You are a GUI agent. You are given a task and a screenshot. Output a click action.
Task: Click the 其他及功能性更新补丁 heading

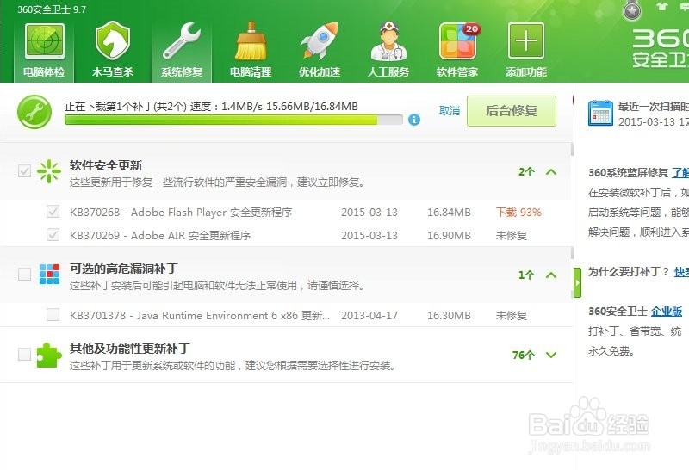[x=130, y=349]
